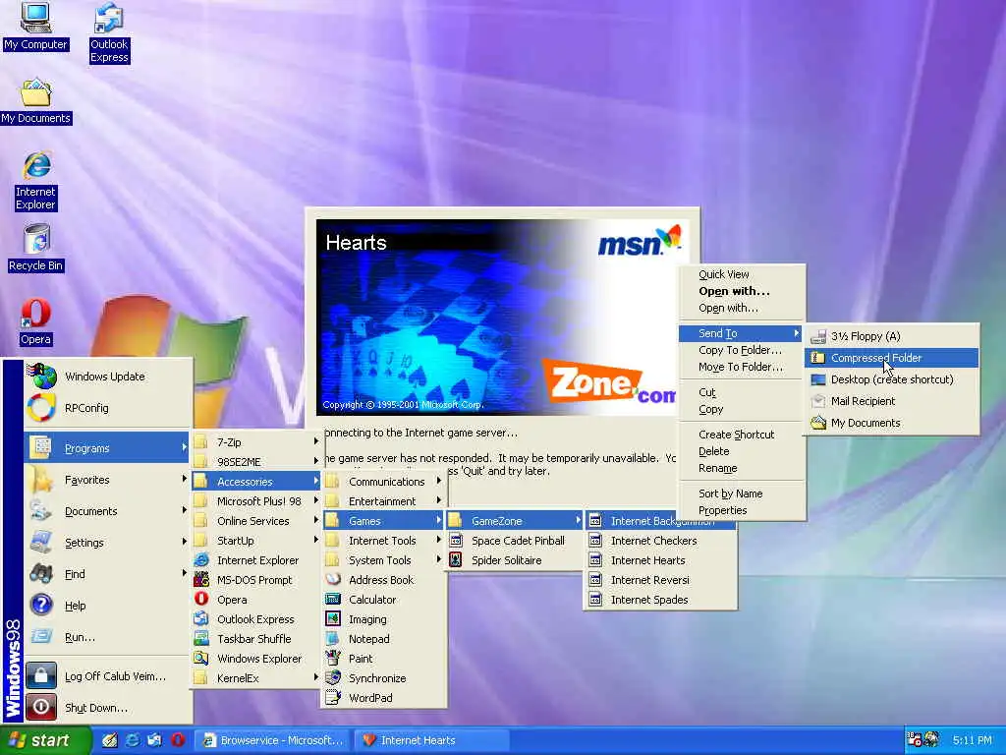Open the Recycle Bin desktop icon
1006x755 pixels.
(x=36, y=248)
